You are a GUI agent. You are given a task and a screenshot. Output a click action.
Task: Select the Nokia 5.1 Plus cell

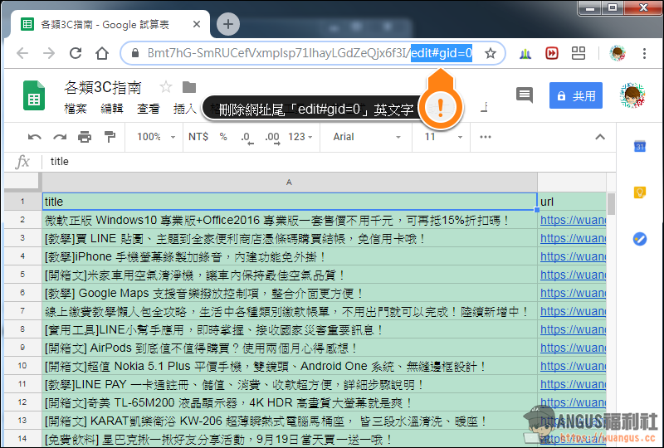coord(290,366)
